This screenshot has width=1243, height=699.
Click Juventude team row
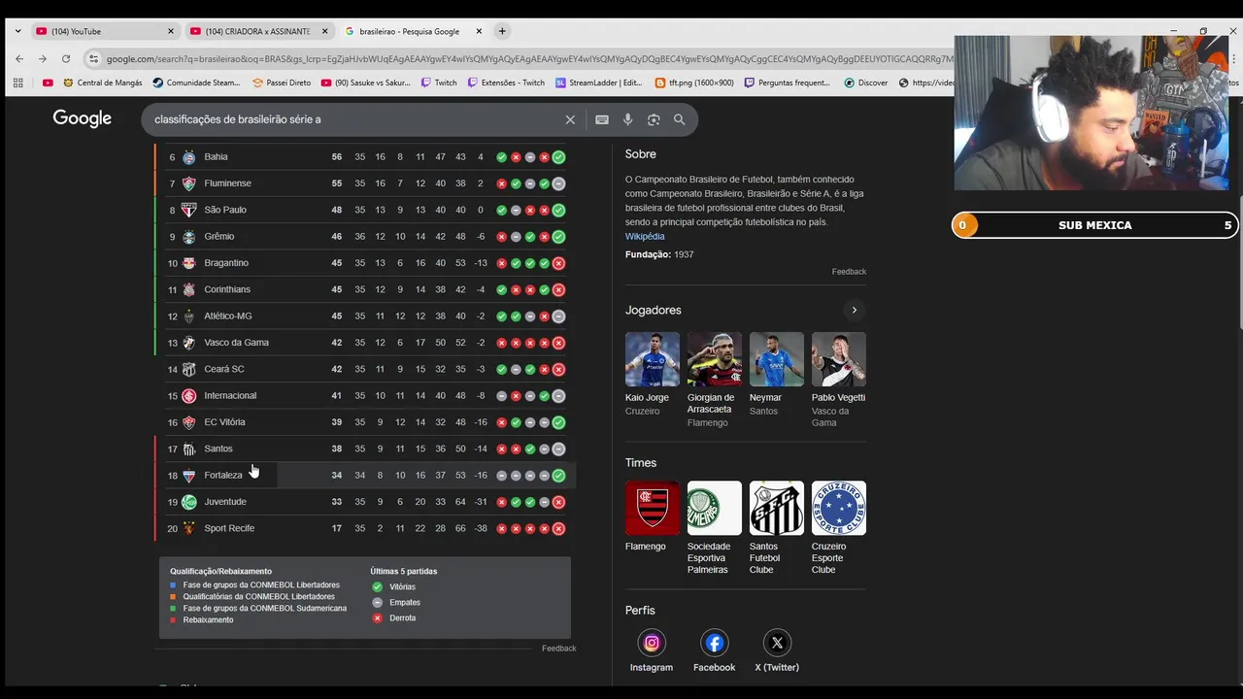point(365,502)
